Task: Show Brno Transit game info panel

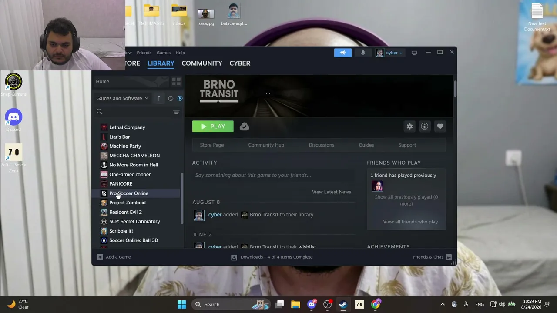Action: (x=424, y=127)
